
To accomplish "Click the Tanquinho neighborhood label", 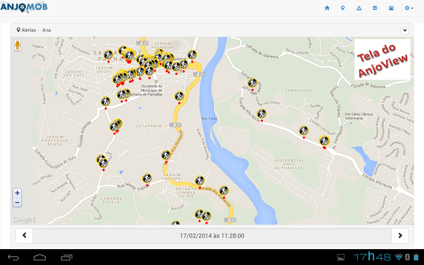I will [x=298, y=90].
